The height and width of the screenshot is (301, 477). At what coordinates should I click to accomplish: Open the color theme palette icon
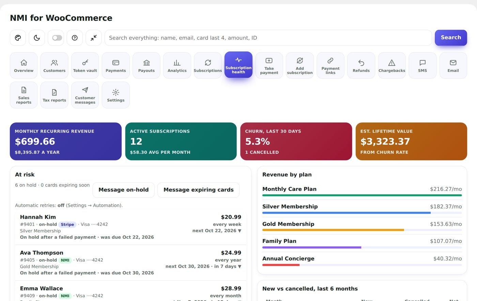tap(18, 38)
